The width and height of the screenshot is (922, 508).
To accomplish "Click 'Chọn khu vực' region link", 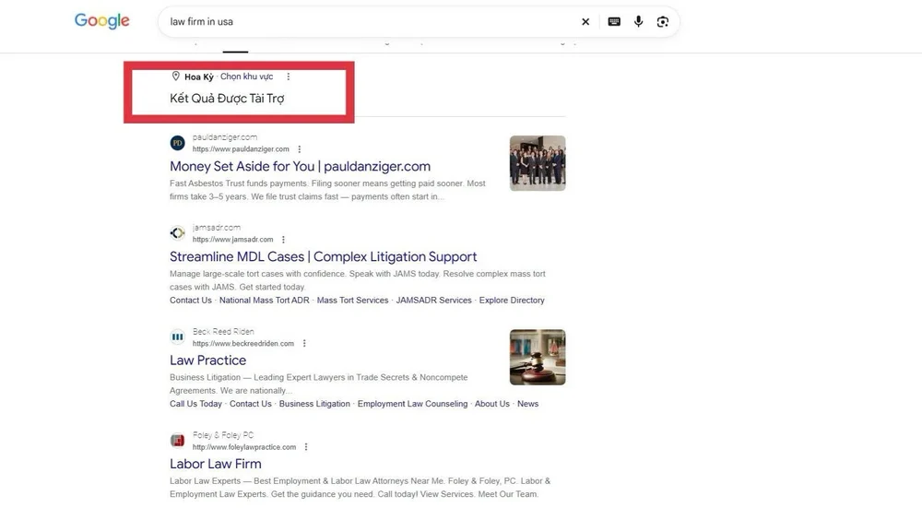I will point(246,77).
